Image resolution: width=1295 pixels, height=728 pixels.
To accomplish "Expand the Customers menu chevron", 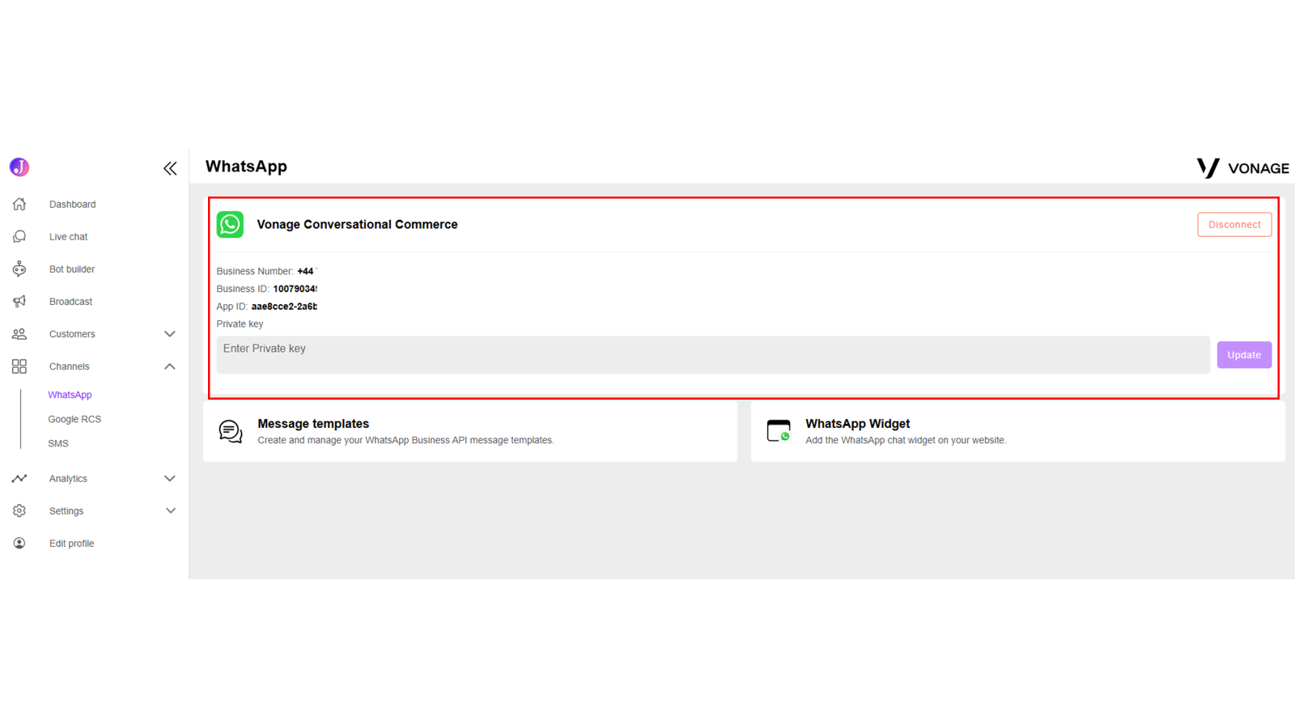I will (x=170, y=333).
